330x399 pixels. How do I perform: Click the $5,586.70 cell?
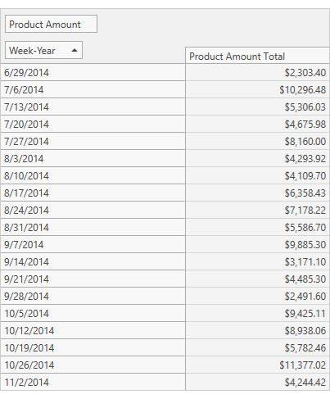(257, 227)
